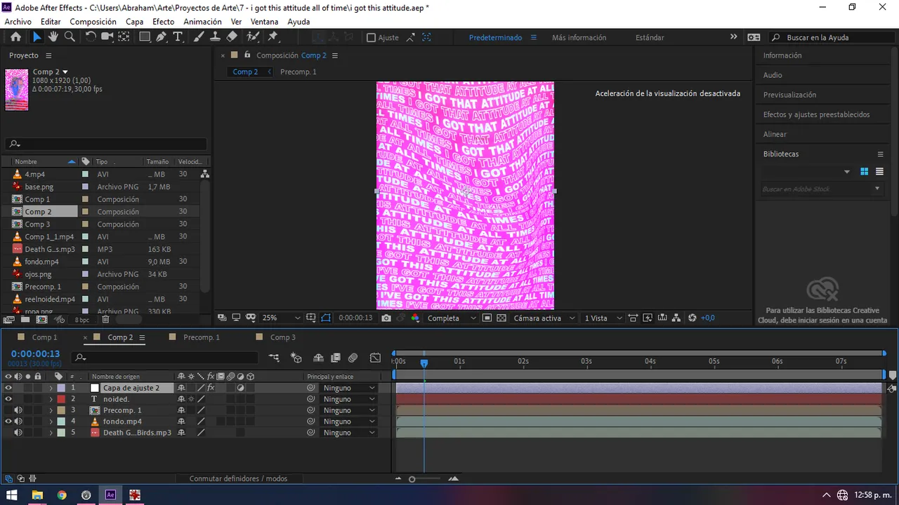Hide the Capa de ajuste 2 layer

pyautogui.click(x=8, y=388)
